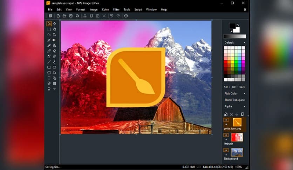Swap foreground and background colors
Viewport: 293px width, 170px height.
238,25
